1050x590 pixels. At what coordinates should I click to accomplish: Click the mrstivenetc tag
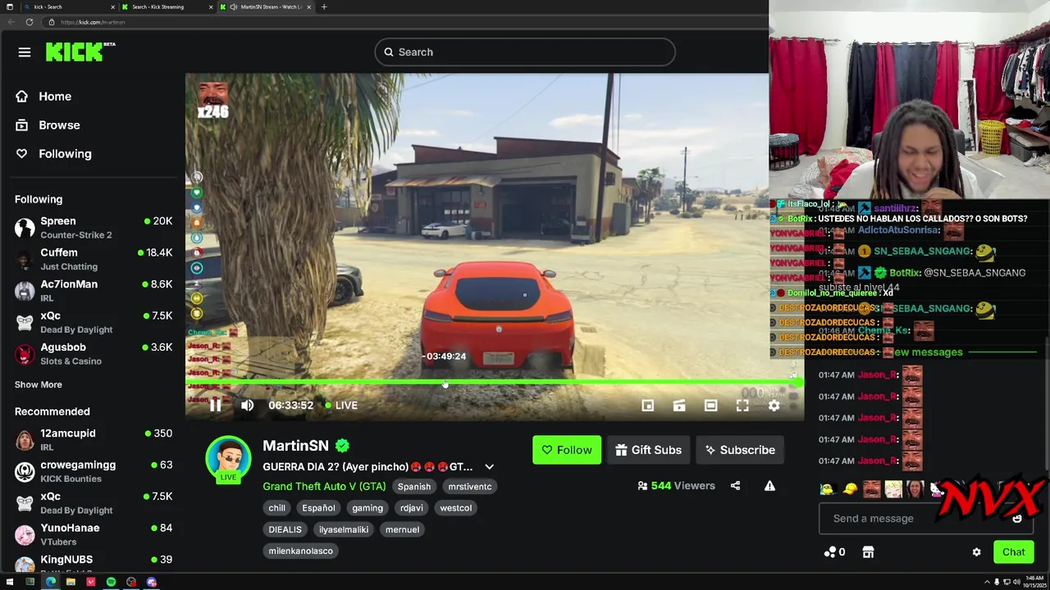point(469,487)
